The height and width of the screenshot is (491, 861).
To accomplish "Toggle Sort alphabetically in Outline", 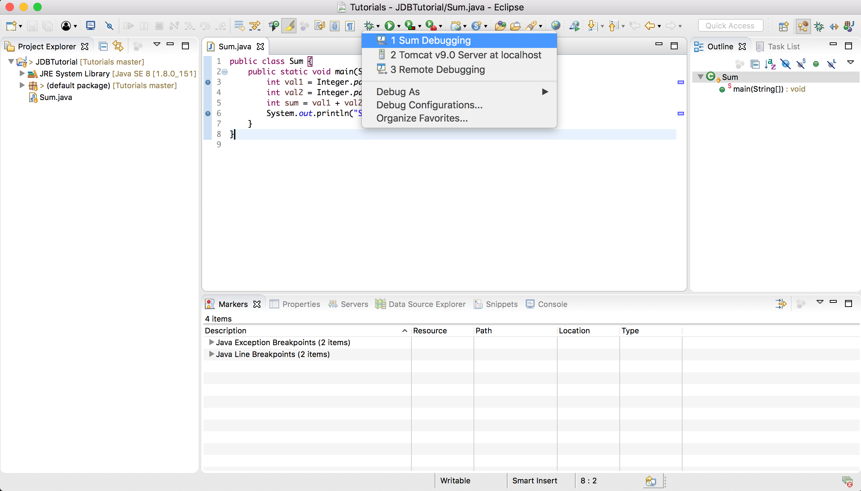I will click(770, 64).
